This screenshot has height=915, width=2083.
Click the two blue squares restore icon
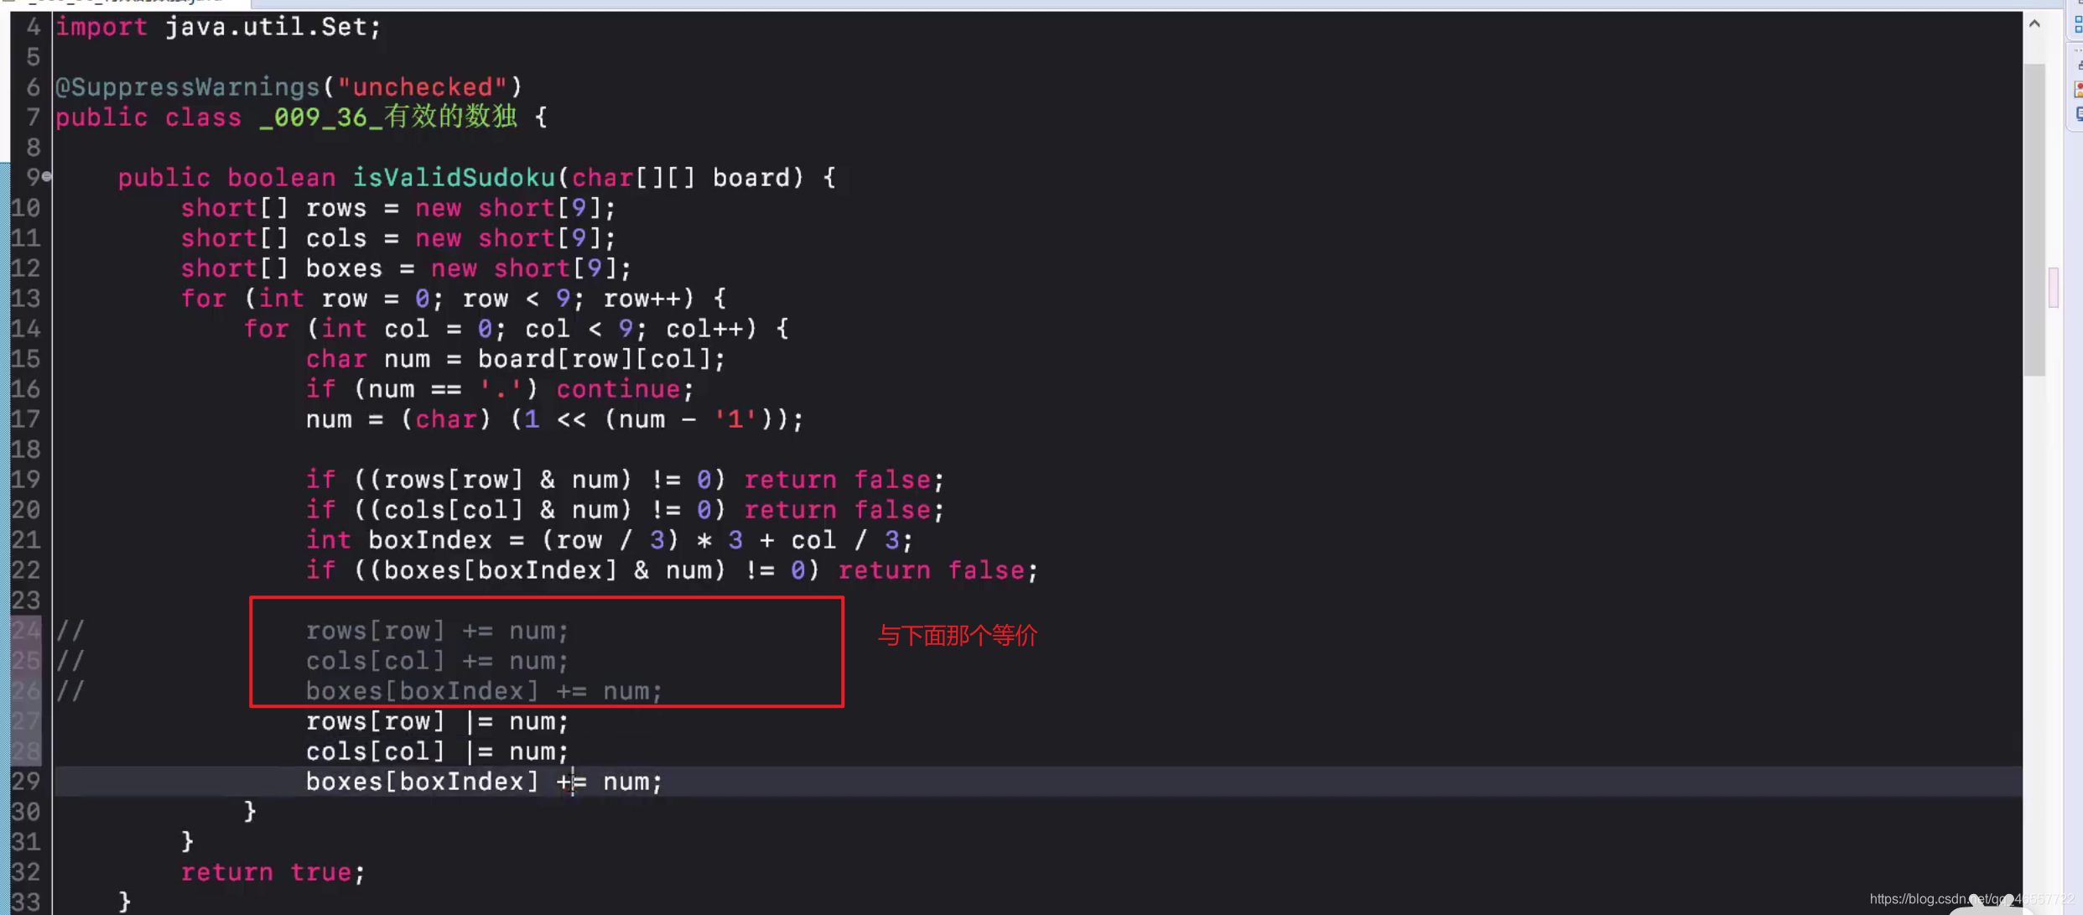coord(2077,25)
